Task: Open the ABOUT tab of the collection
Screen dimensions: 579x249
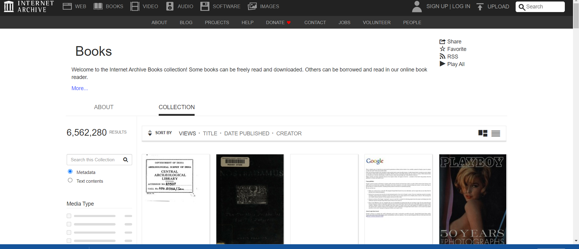Action: coord(104,107)
